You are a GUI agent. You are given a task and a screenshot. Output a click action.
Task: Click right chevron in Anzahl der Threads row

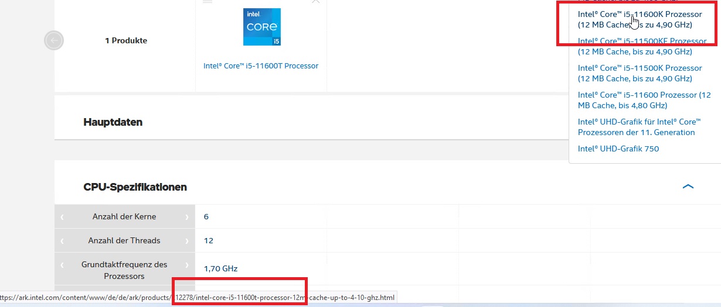(x=187, y=241)
